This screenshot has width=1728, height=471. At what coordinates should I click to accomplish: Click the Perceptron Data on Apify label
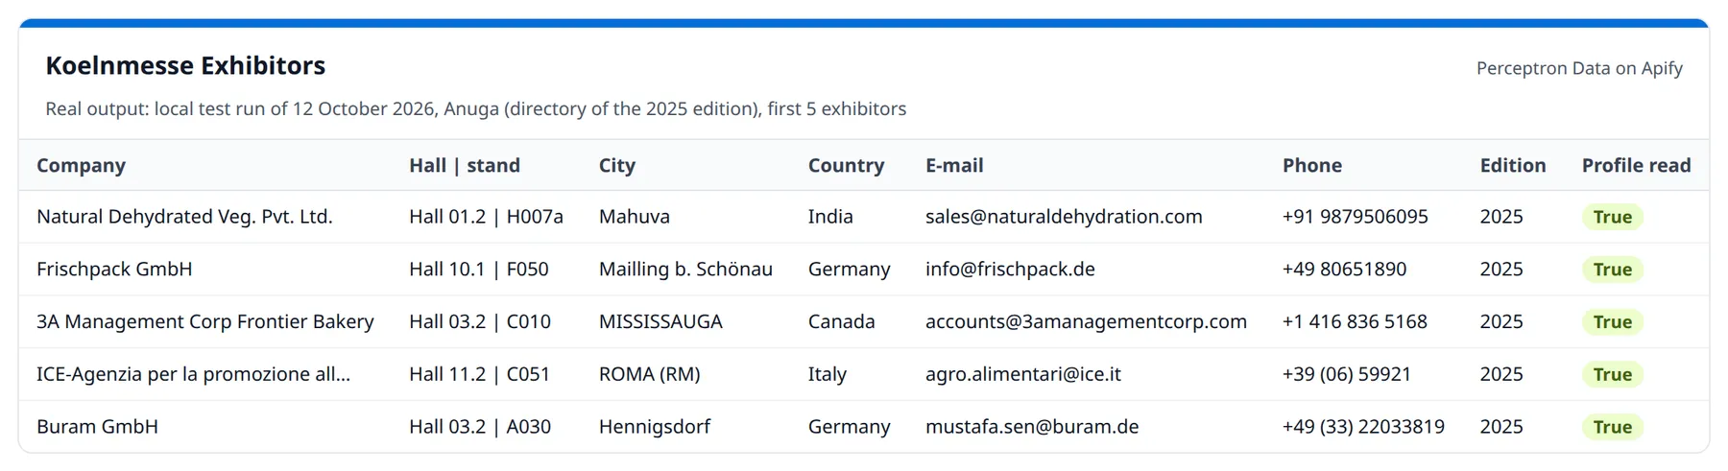click(1579, 68)
